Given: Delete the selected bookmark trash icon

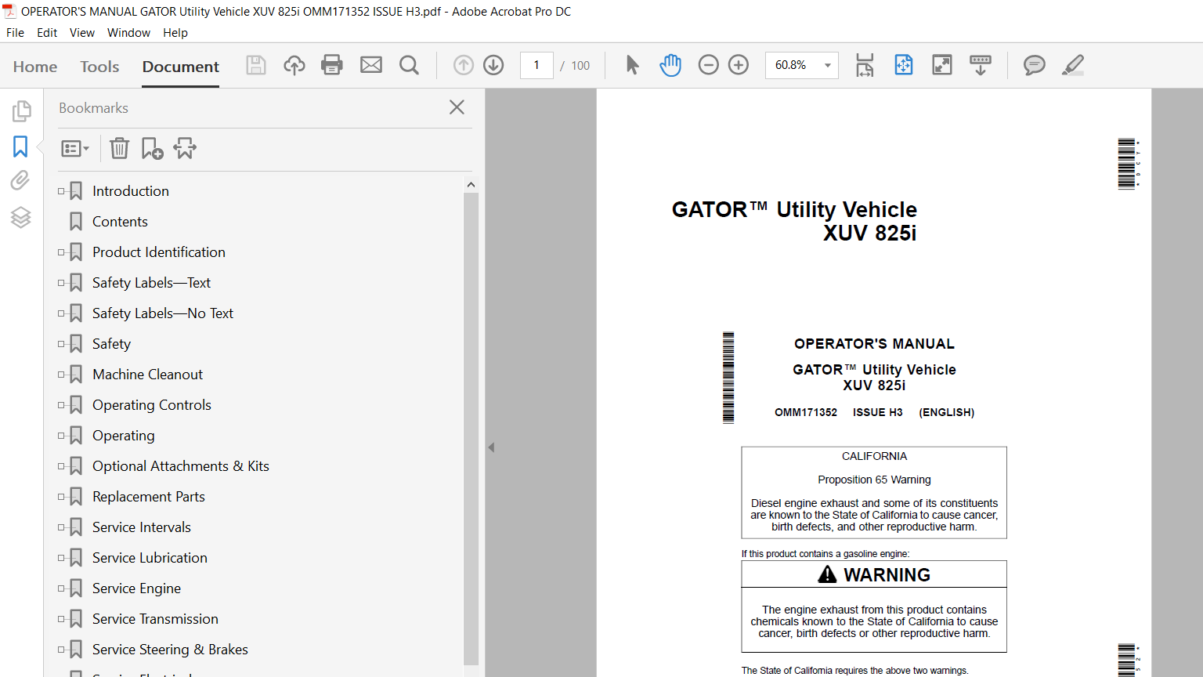Looking at the screenshot, I should pos(119,148).
